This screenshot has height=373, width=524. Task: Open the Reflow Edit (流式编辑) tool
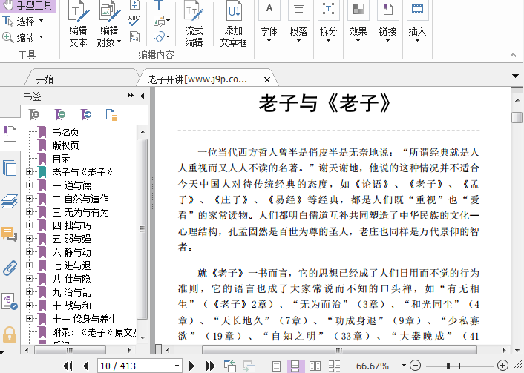pyautogui.click(x=194, y=24)
